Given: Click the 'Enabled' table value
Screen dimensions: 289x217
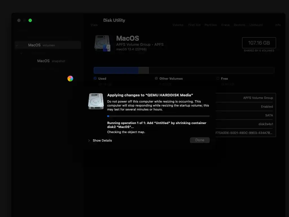Looking at the screenshot, I should [267, 107].
